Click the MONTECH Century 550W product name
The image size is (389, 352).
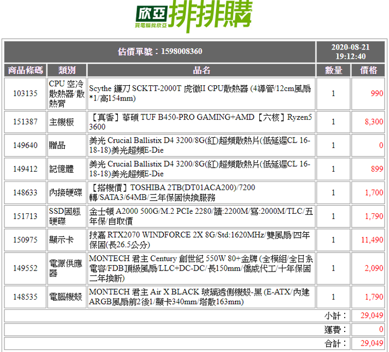[201, 268]
